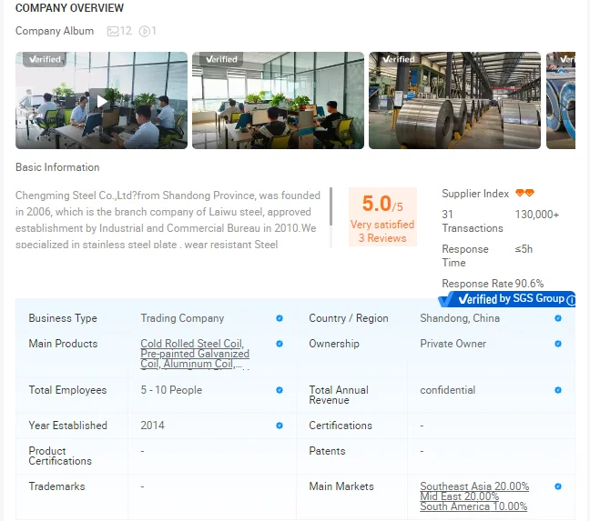Click the 130,000+ transactions value
The height and width of the screenshot is (521, 590).
tap(537, 215)
